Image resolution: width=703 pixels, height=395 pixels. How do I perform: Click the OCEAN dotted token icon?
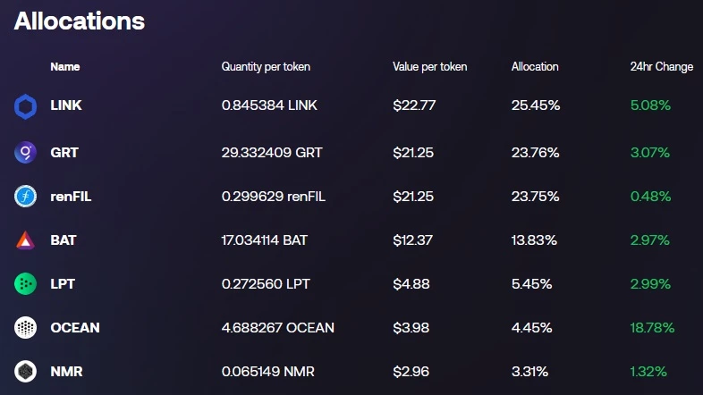point(25,327)
